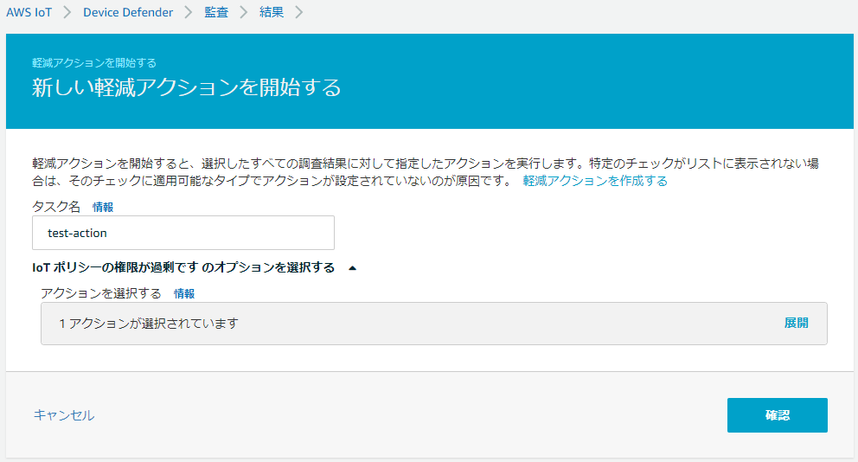Click chevron right after AWS IoT
Viewport: 858px width, 462px height.
pyautogui.click(x=68, y=13)
